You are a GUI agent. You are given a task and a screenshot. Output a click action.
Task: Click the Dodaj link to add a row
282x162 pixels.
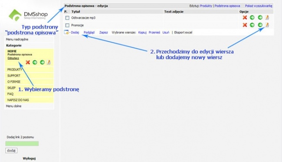click(75, 33)
